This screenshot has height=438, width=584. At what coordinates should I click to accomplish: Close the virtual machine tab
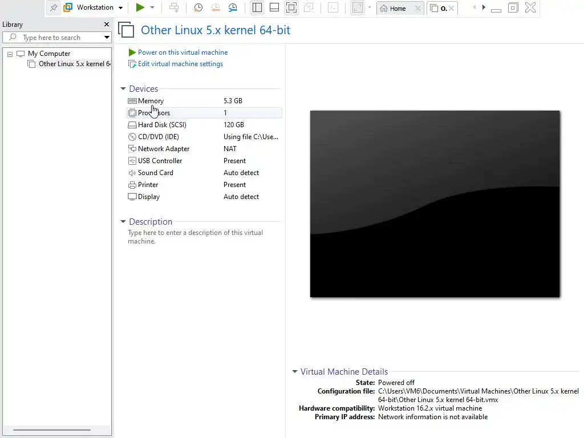pyautogui.click(x=451, y=8)
